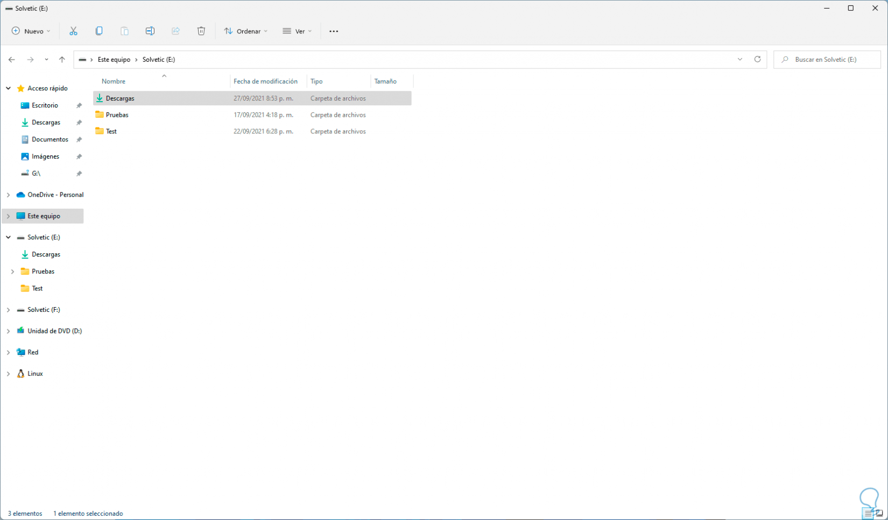Click the Share icon in toolbar
The width and height of the screenshot is (888, 520).
click(x=175, y=31)
